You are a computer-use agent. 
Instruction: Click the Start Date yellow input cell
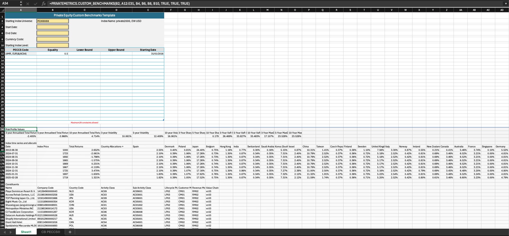click(53, 27)
